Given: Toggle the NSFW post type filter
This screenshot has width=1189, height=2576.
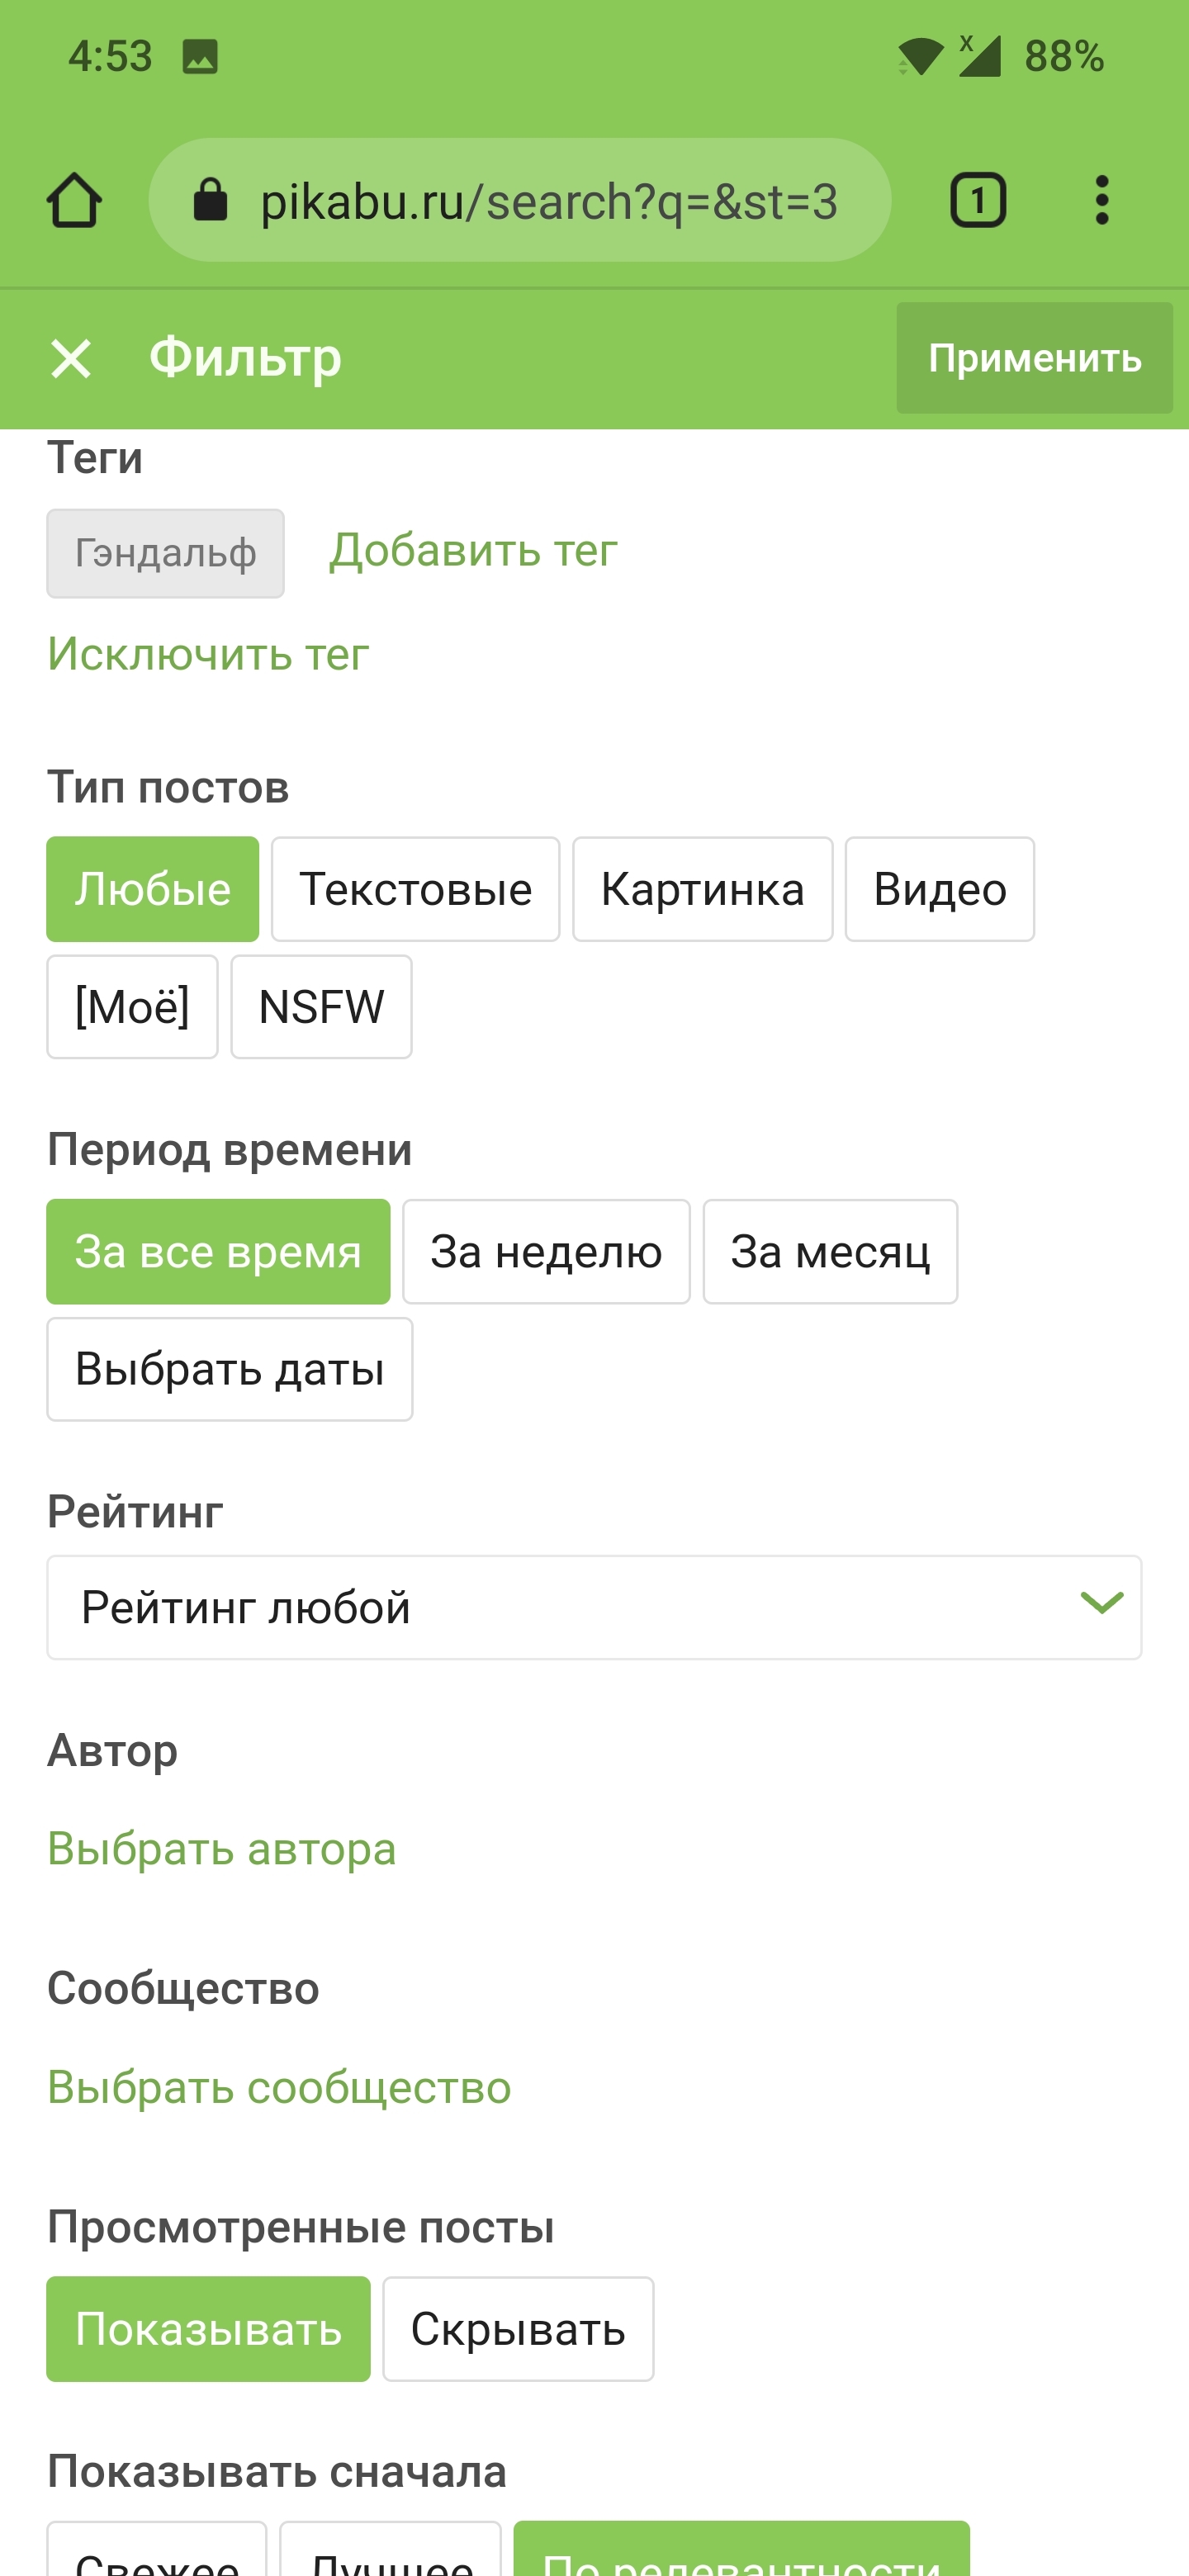Looking at the screenshot, I should [321, 1006].
